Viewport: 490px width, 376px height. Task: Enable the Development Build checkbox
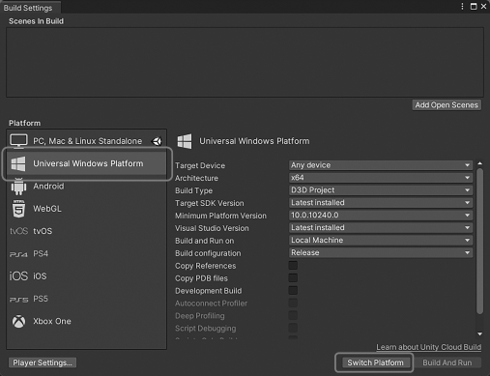coord(293,291)
